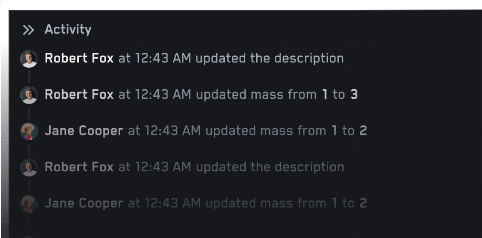
Task: Click new value 2 in Jane Cooper's third entry
Action: (363, 131)
